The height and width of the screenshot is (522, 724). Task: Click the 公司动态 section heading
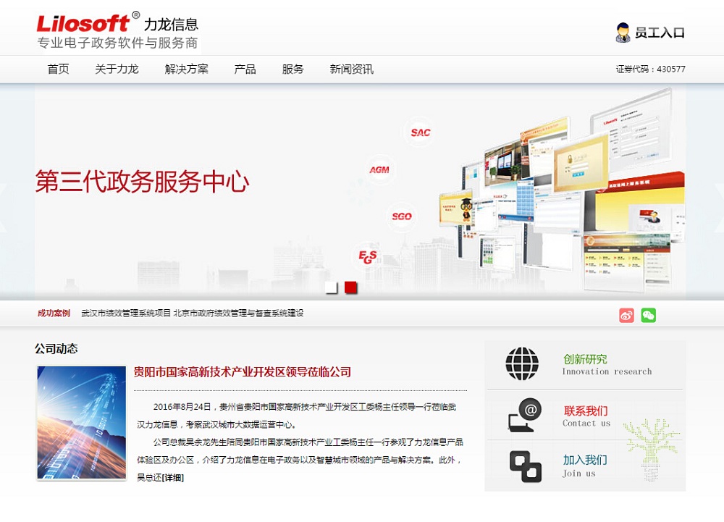coord(56,348)
